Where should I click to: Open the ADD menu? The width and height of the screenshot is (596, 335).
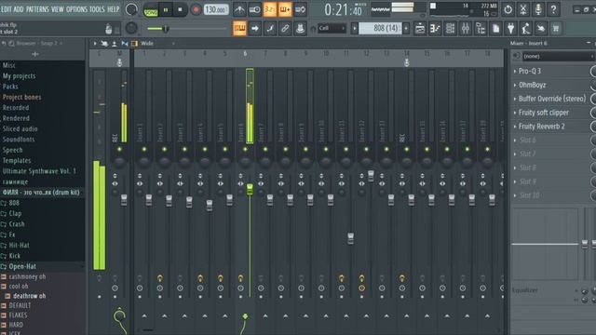point(19,9)
